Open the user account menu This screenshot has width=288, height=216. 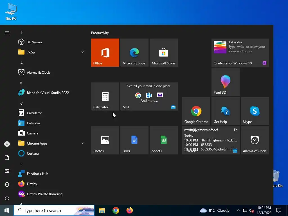coord(7,144)
